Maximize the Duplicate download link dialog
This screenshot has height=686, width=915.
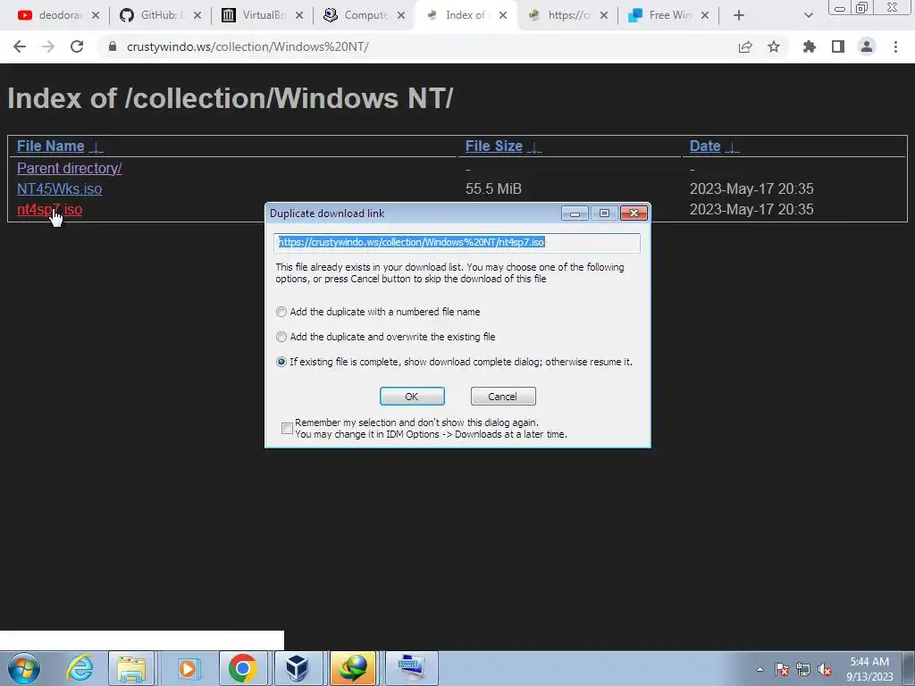coord(604,213)
